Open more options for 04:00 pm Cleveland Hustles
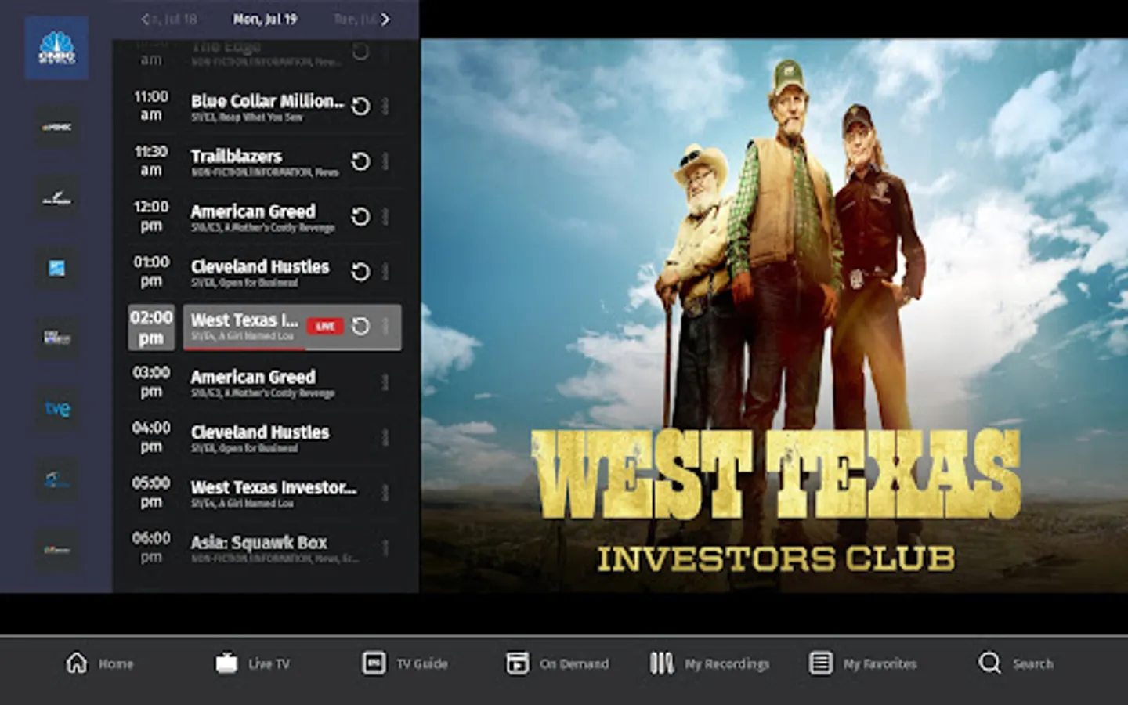The image size is (1128, 705). click(385, 437)
